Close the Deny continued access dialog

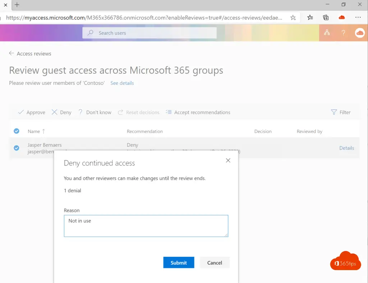(228, 160)
